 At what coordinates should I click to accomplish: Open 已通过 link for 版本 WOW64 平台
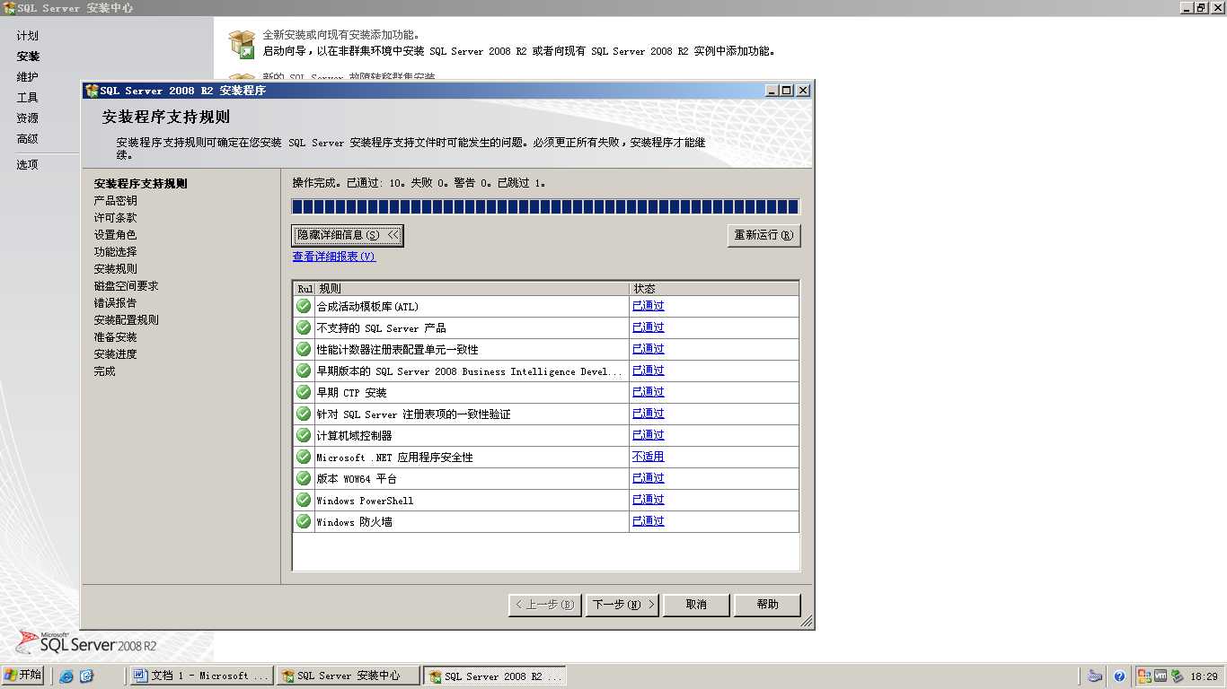(x=649, y=478)
